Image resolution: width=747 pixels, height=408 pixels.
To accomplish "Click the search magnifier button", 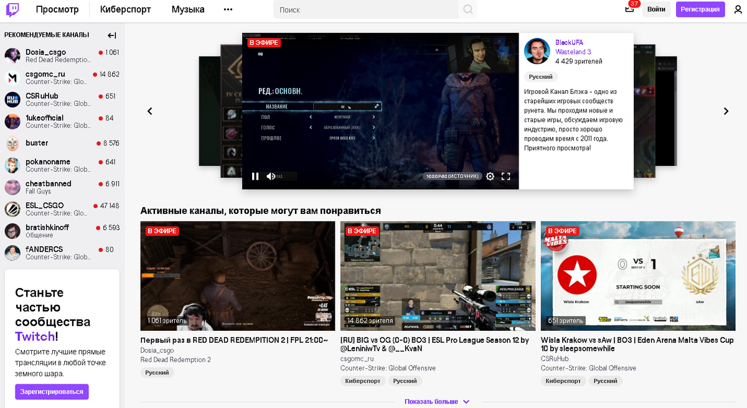I will click(x=468, y=9).
